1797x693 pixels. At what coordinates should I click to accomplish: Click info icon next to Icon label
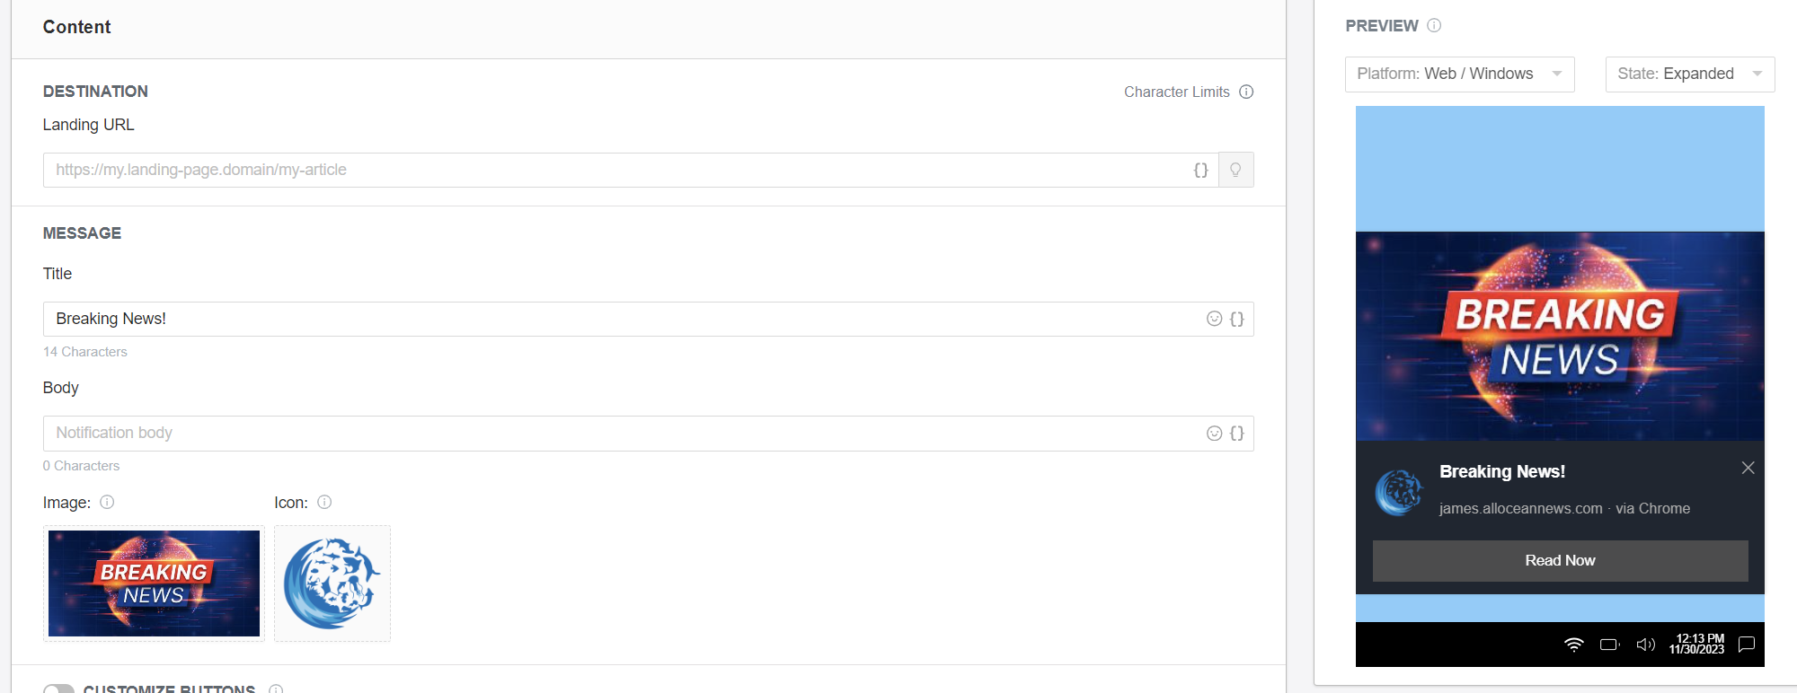324,502
